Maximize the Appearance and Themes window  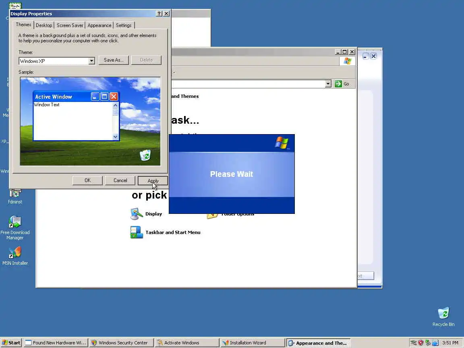coord(344,52)
